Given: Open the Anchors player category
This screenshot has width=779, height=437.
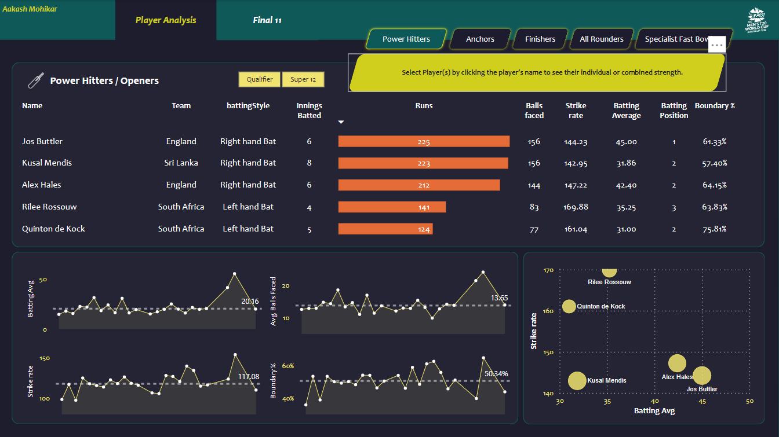Looking at the screenshot, I should [x=480, y=39].
